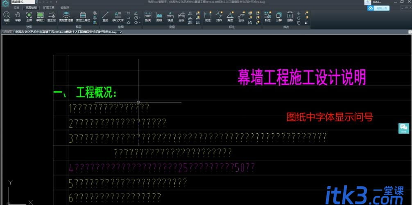Switch to the 云批注 ribbon tab

(64, 8)
